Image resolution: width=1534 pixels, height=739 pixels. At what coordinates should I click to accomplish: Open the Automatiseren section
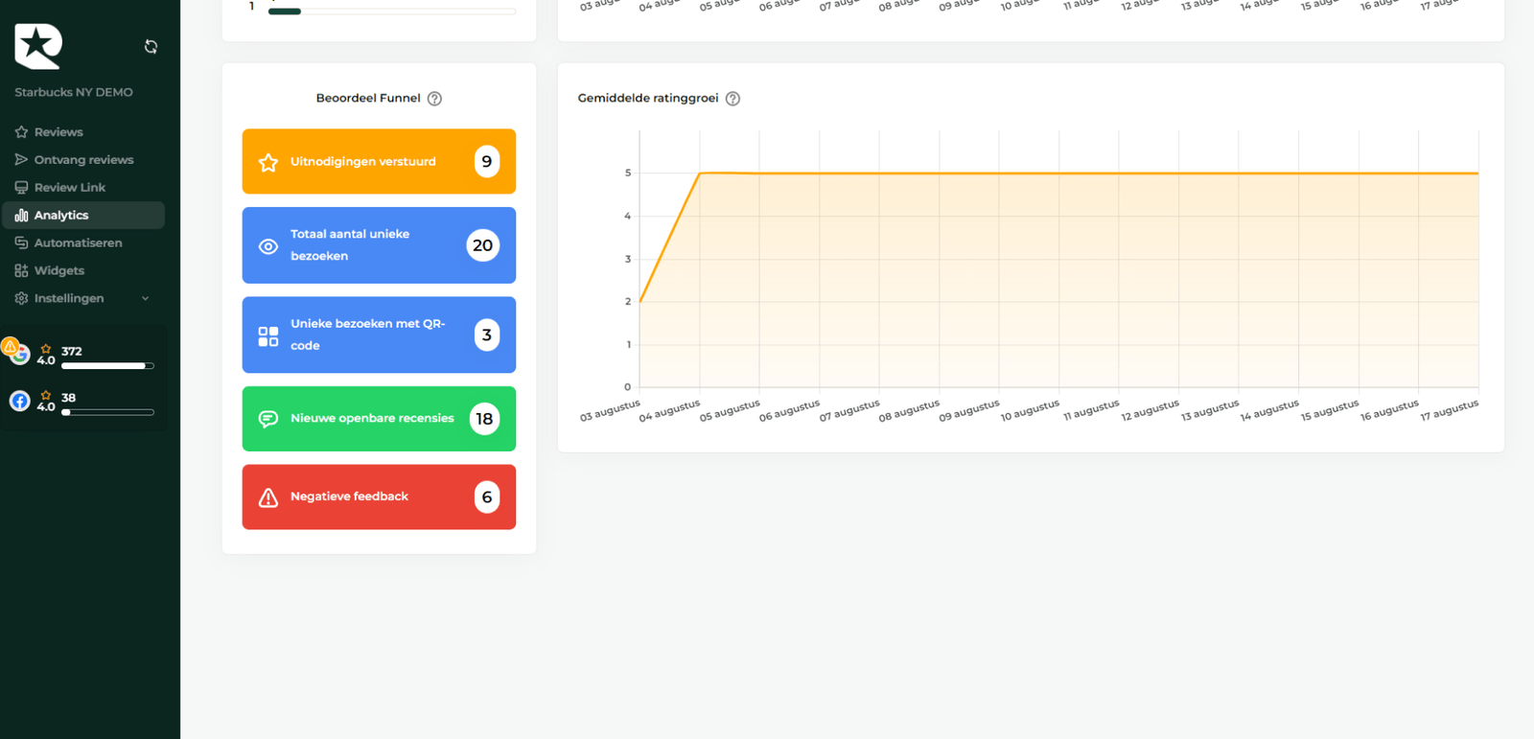tap(83, 243)
